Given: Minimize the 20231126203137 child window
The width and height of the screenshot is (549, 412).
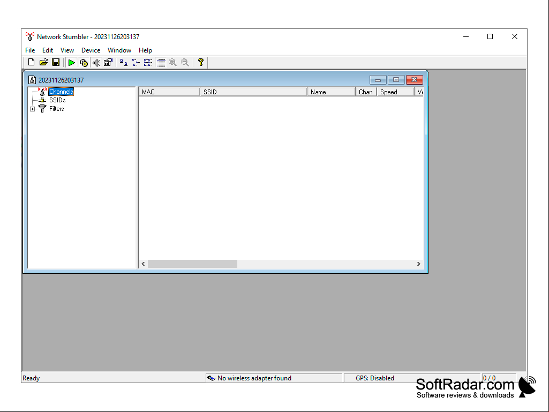Looking at the screenshot, I should tap(378, 80).
